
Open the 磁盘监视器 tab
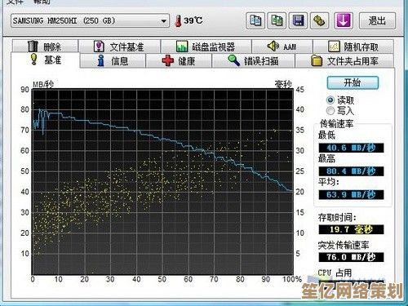pos(206,47)
